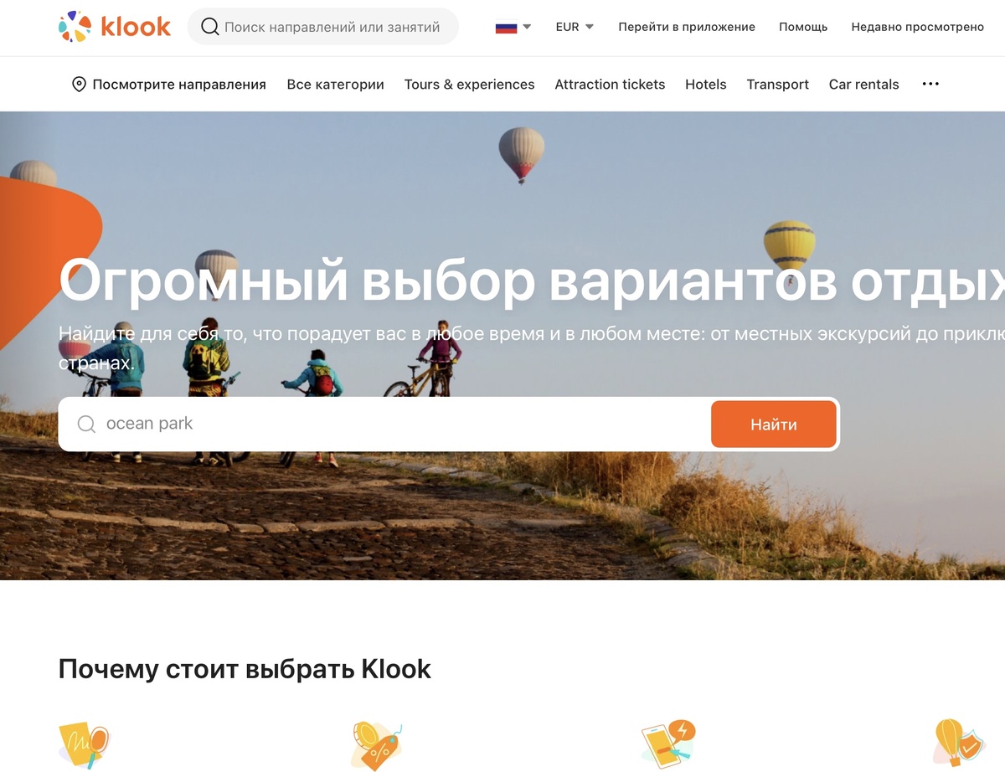Click the phone with lightning icon
The width and height of the screenshot is (1005, 772).
click(x=667, y=744)
